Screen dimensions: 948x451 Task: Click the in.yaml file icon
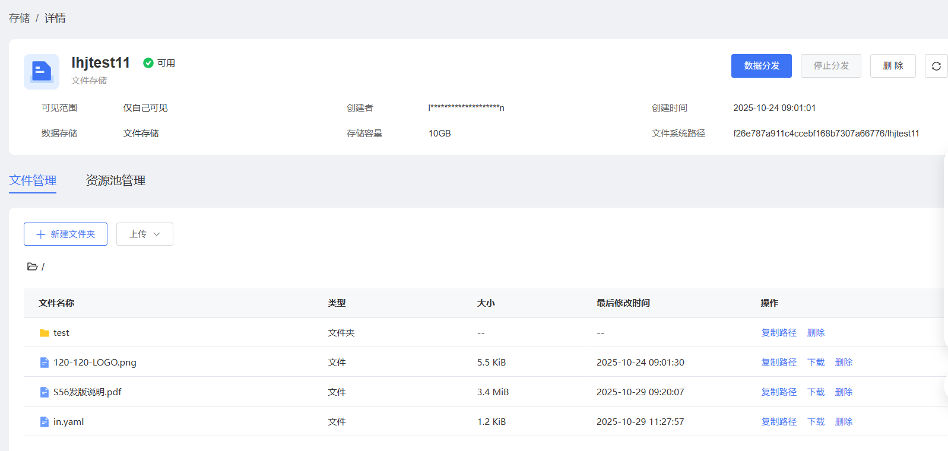tap(45, 422)
